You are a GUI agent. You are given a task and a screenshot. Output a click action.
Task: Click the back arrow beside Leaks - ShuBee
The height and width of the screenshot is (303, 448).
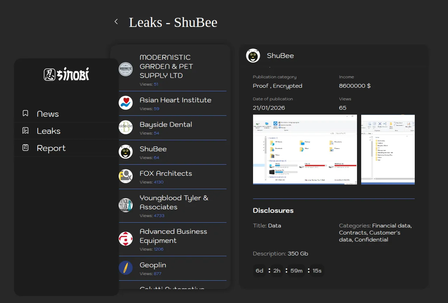coord(116,22)
